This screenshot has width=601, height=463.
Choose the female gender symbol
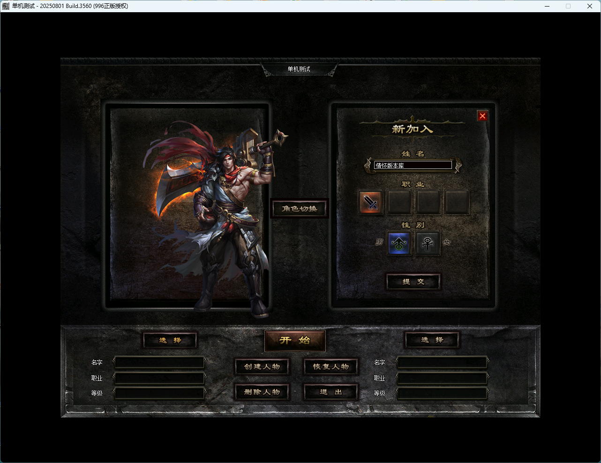pos(428,243)
